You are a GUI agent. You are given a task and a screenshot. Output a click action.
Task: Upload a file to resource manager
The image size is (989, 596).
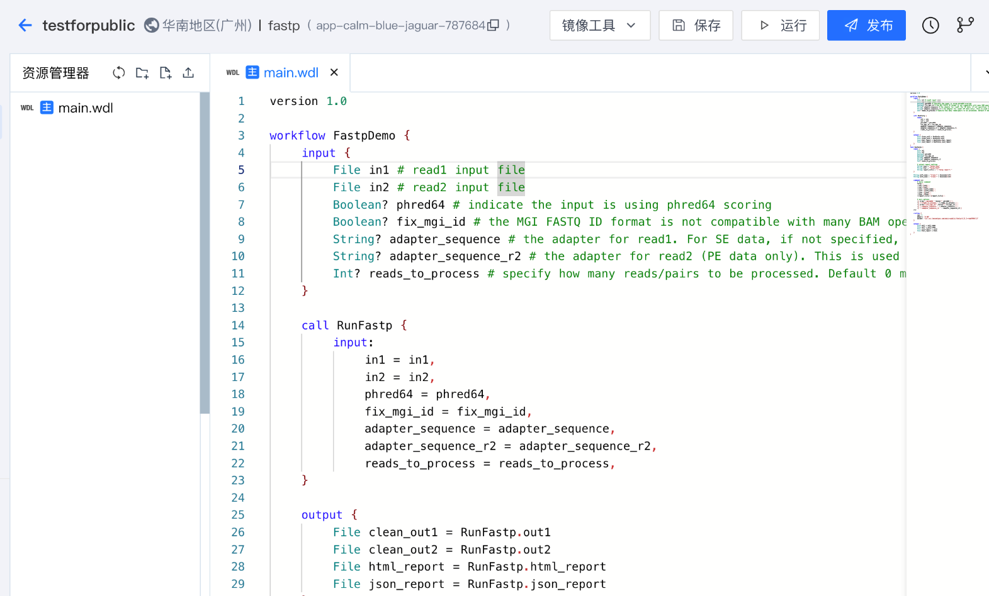[x=188, y=73]
